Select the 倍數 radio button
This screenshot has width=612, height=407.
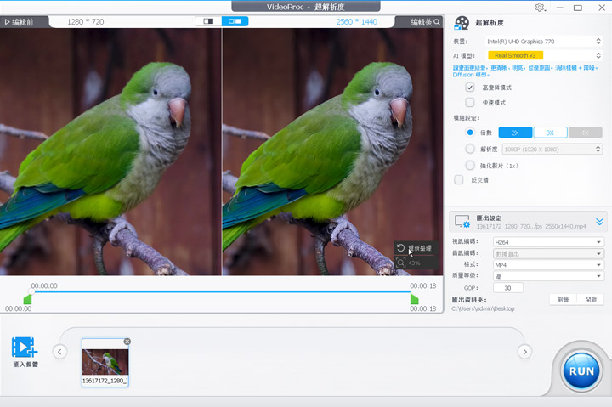point(470,133)
